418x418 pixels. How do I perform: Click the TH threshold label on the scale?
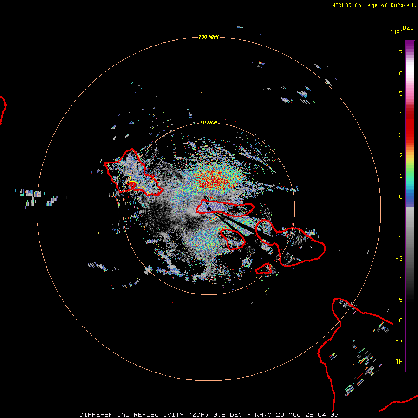click(399, 362)
